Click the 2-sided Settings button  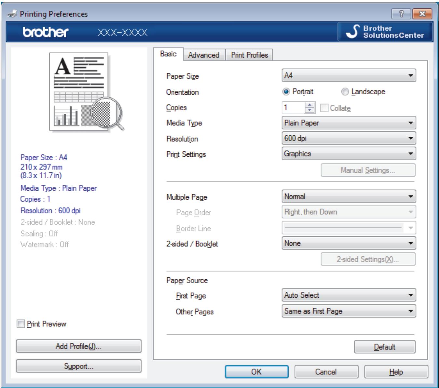(x=368, y=259)
